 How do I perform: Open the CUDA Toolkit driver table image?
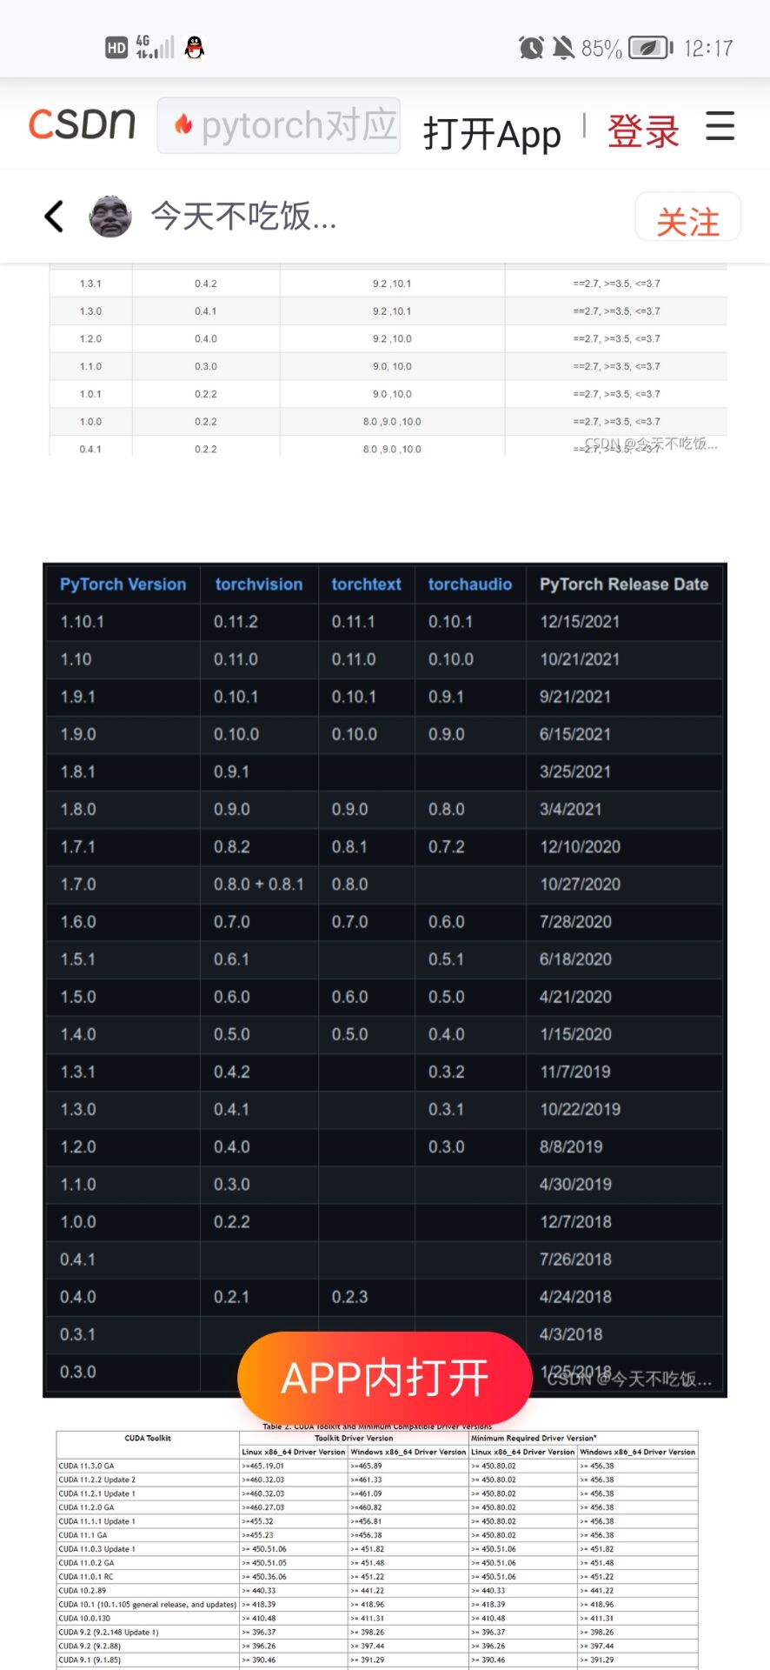377,1548
